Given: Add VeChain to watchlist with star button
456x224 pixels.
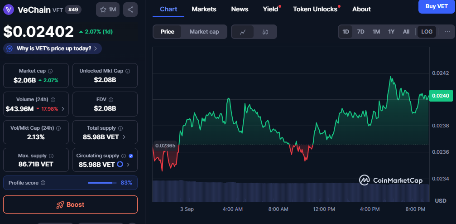Looking at the screenshot, I should (x=108, y=10).
